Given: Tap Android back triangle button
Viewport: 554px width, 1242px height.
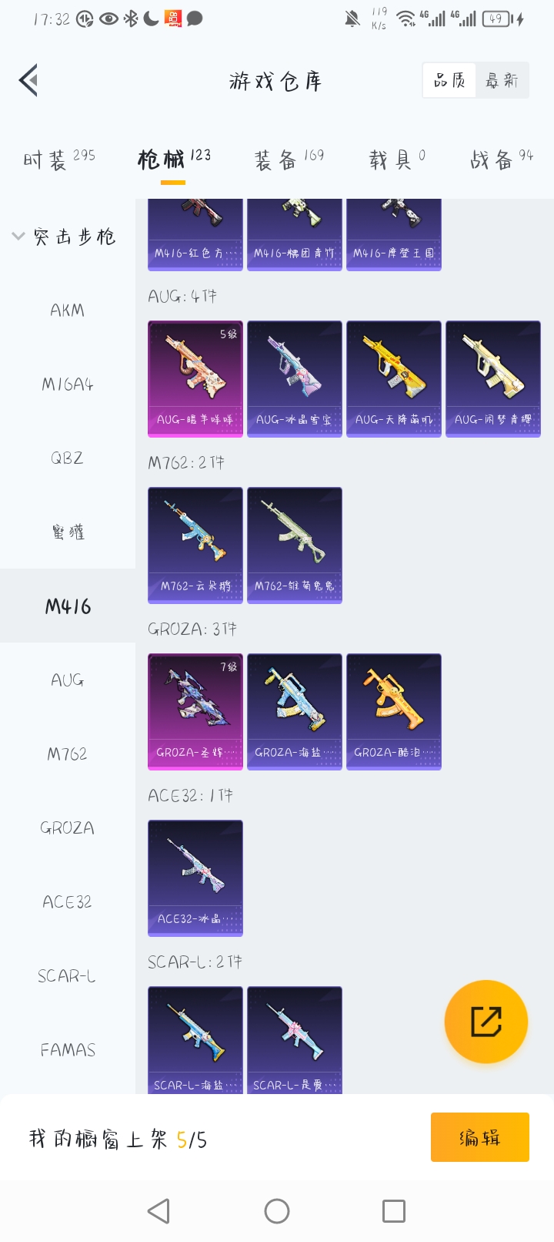Looking at the screenshot, I should point(159,1211).
